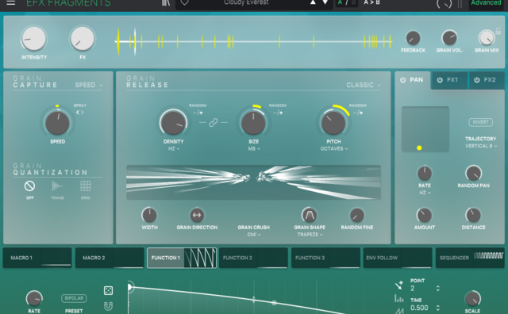Open the Sequencer modulation tab
This screenshot has width=508, height=314.
point(470,258)
